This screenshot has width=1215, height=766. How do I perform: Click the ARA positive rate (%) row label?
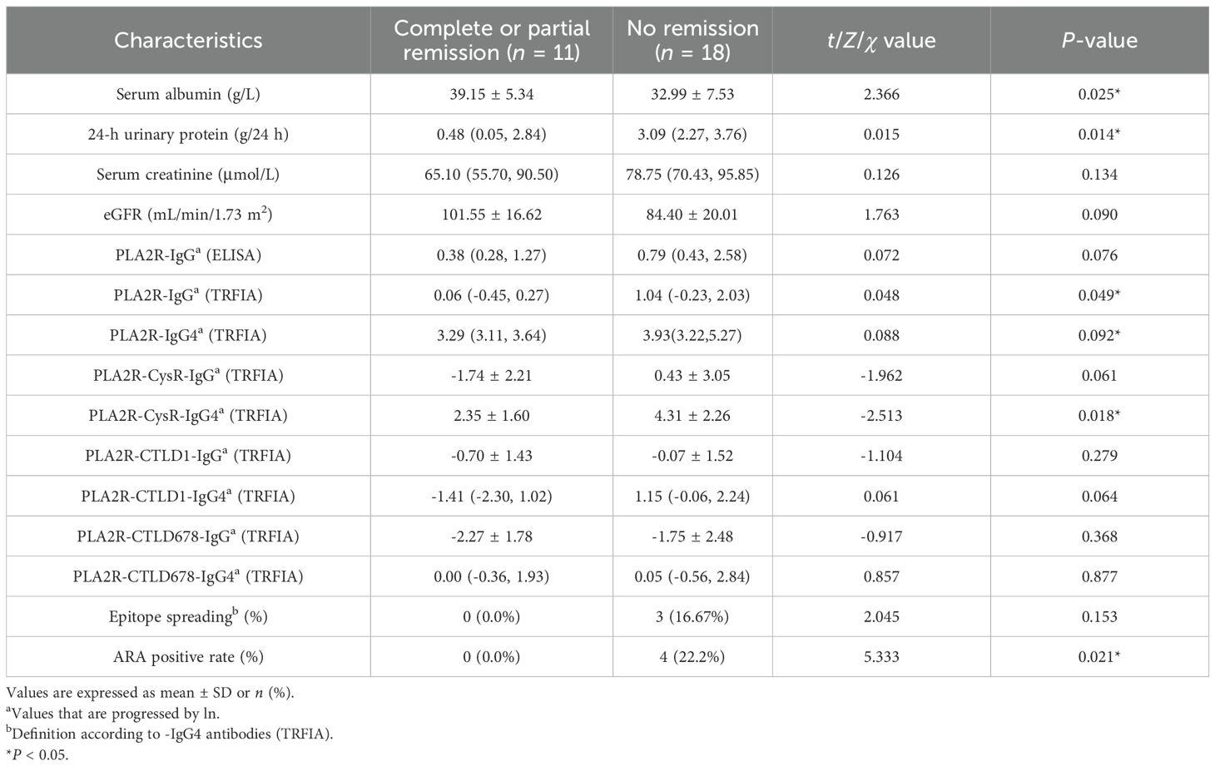coord(188,656)
